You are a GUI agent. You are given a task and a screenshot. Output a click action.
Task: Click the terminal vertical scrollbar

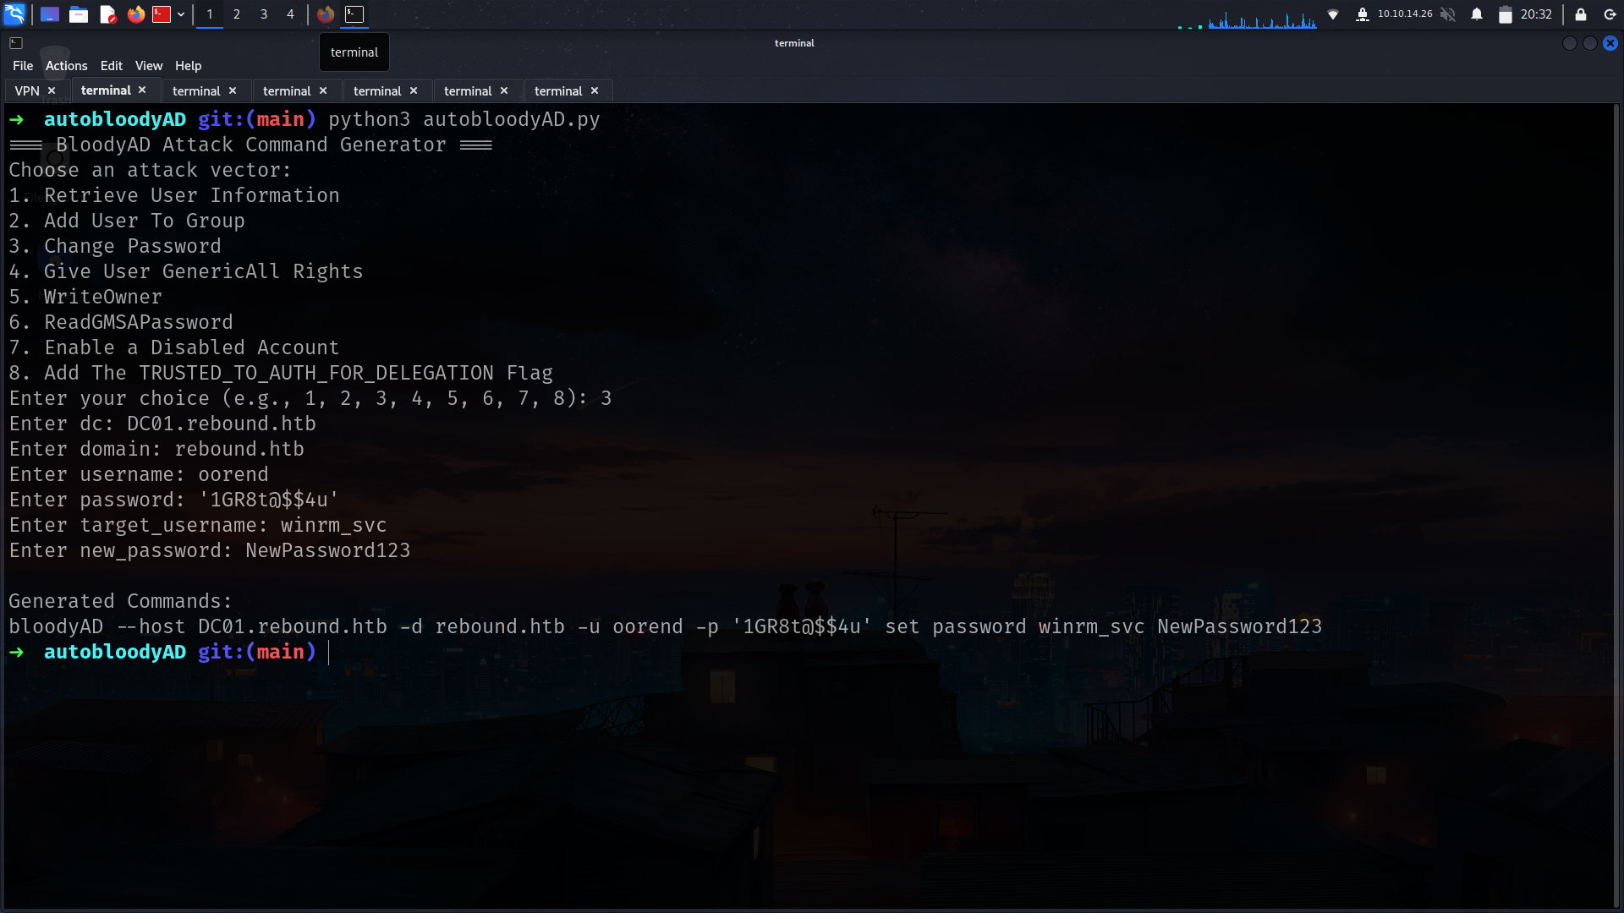point(1617,506)
